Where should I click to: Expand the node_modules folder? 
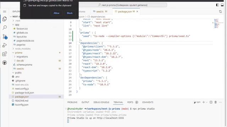pyautogui.click(x=13, y=49)
